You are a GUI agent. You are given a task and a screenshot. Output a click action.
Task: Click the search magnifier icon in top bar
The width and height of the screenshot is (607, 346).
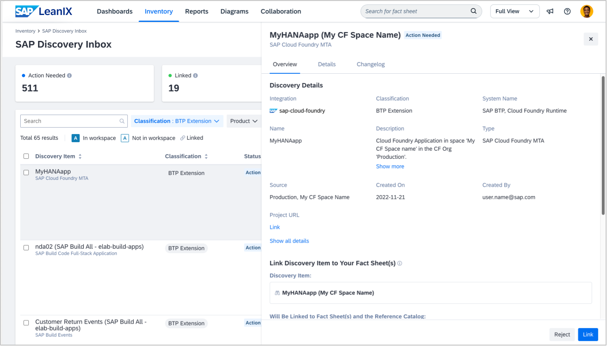tap(474, 11)
